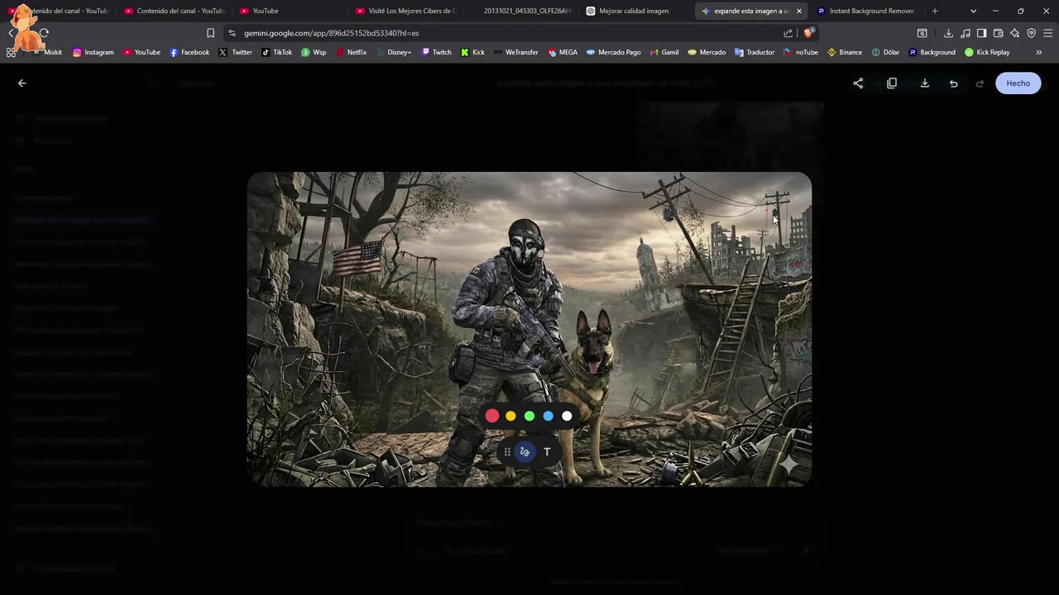
Task: Undo the last annotation
Action: point(954,83)
